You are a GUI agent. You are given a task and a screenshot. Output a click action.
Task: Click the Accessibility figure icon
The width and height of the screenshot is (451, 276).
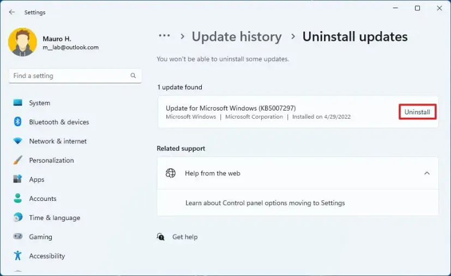click(17, 256)
